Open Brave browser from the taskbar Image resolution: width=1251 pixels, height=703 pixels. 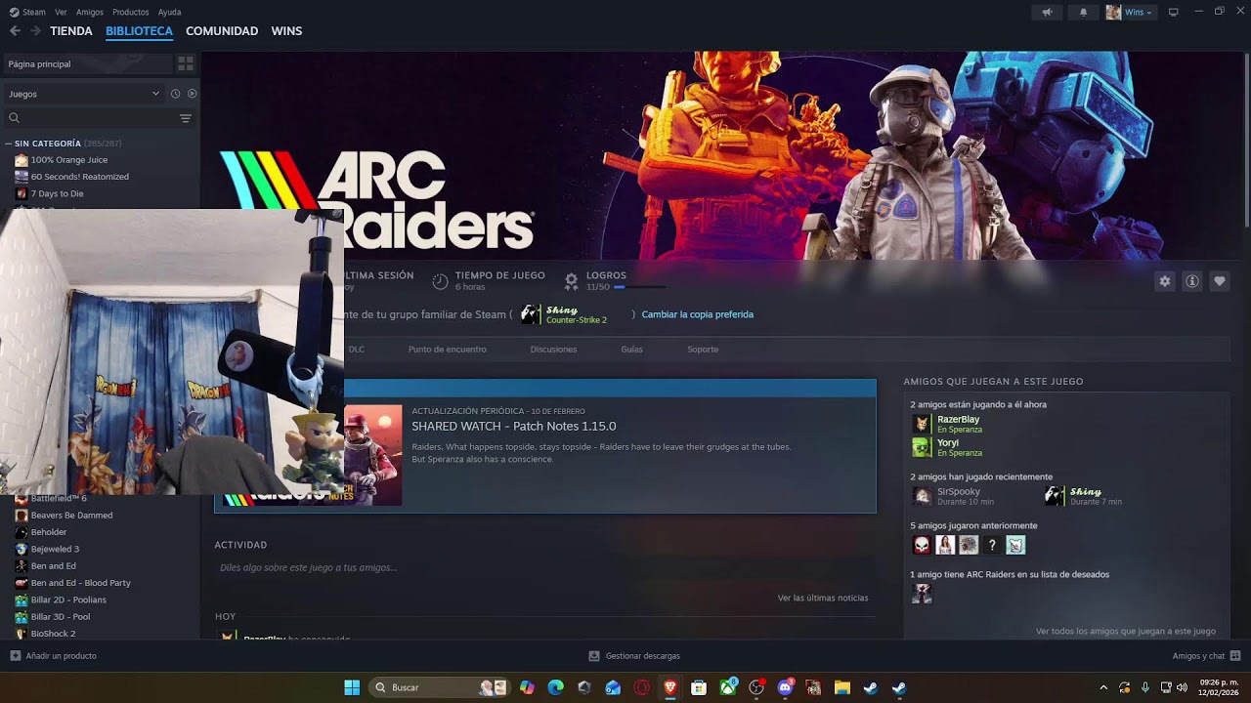pos(670,687)
